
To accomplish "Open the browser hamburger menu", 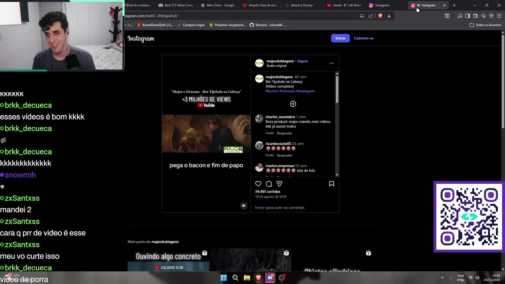I will pos(499,16).
